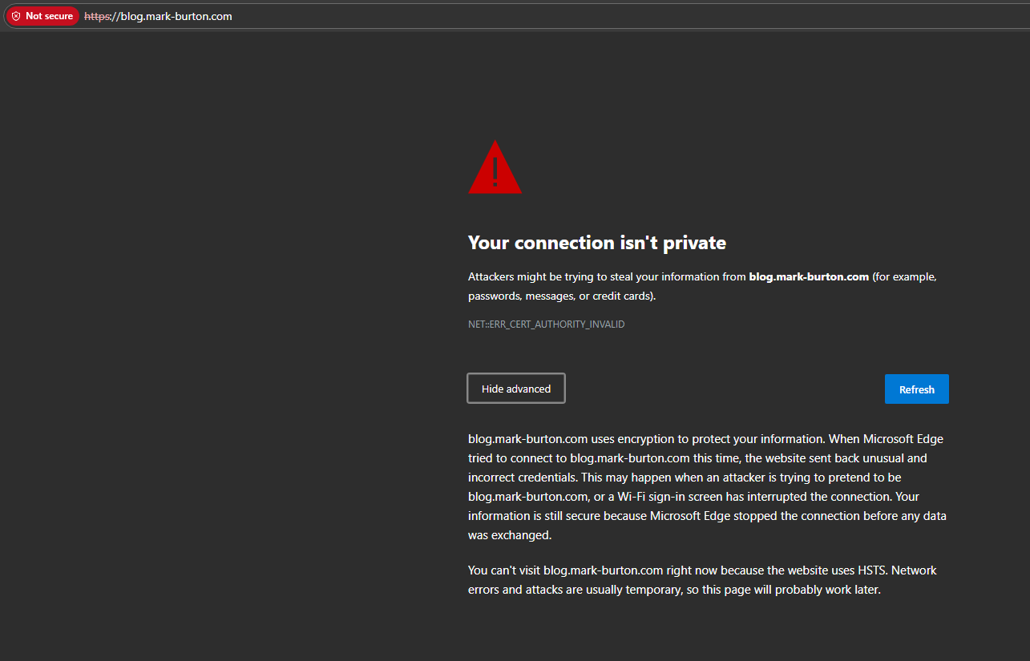Click the red warning triangle graphic
1030x661 pixels.
point(495,168)
